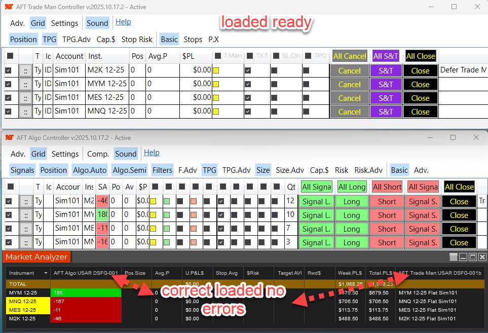Toggle yellow T.Man checkbox for MYM 12-25 row
The width and height of the screenshot is (488, 333).
[216, 84]
